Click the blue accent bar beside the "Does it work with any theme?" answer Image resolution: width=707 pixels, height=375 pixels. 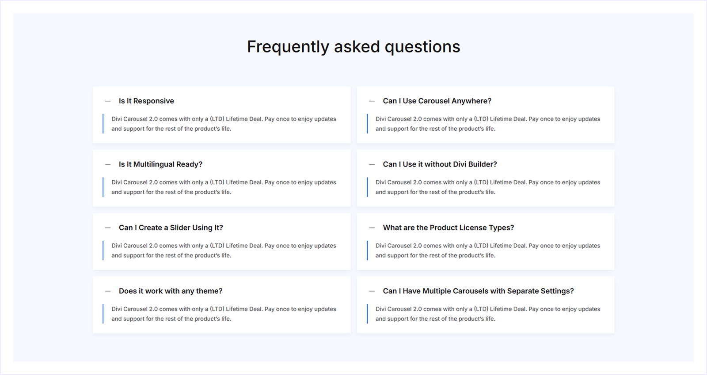click(x=104, y=314)
